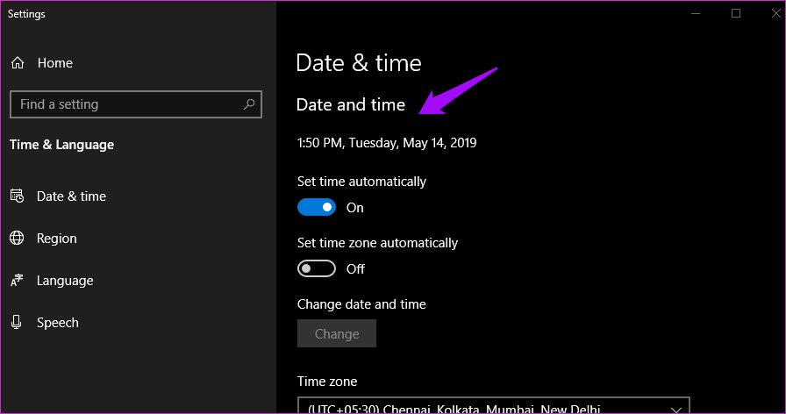Expand time zone list with chevron arrow

coord(675,409)
